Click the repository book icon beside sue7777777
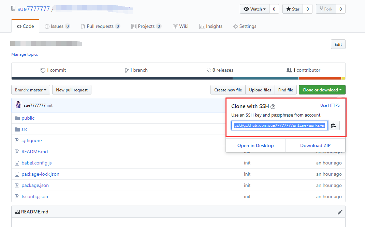365x227 pixels. coord(13,8)
